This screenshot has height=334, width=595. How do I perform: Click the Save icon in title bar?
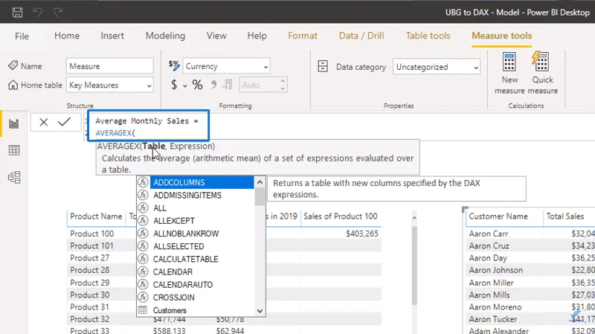point(17,13)
